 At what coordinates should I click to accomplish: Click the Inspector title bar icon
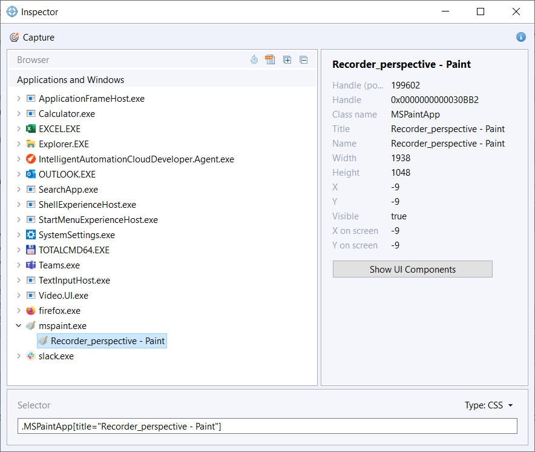pyautogui.click(x=12, y=12)
